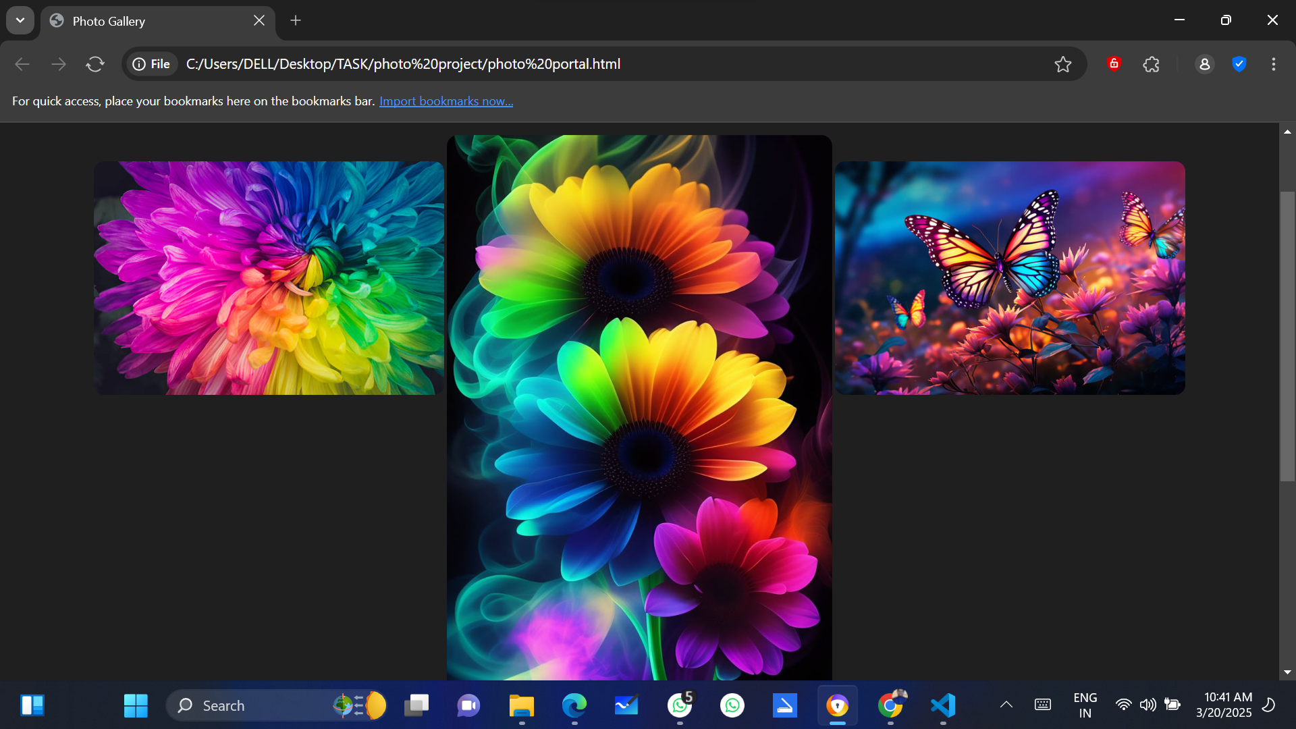Click the bookmark star icon
The image size is (1296, 729).
[1062, 64]
